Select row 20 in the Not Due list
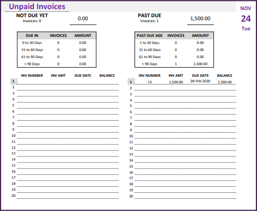 [64, 196]
